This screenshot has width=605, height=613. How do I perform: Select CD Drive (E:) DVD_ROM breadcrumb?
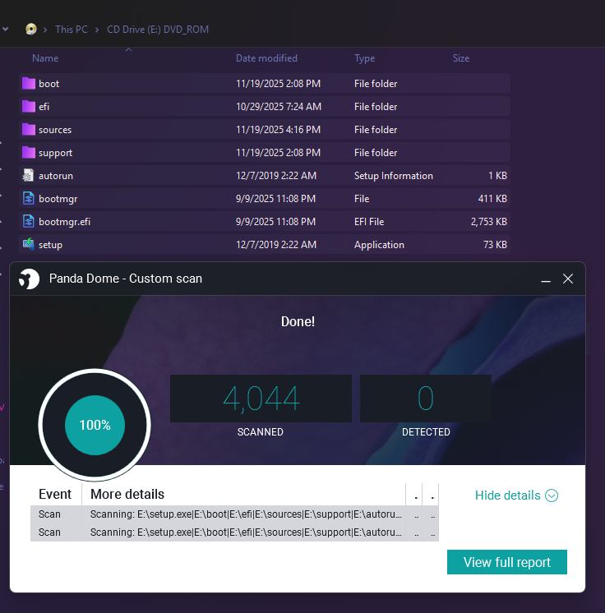tap(158, 30)
